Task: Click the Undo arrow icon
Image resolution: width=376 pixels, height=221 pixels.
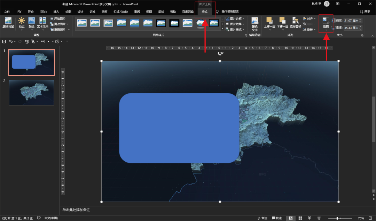Action: click(11, 42)
